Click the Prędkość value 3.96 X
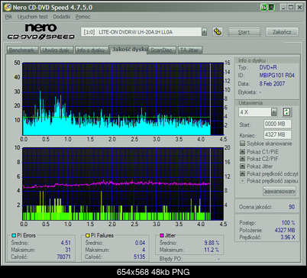The image size is (307, 278). coord(288,237)
